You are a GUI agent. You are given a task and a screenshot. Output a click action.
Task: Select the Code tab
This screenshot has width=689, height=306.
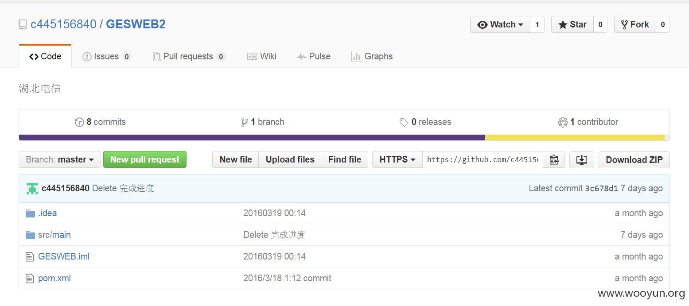tap(45, 57)
